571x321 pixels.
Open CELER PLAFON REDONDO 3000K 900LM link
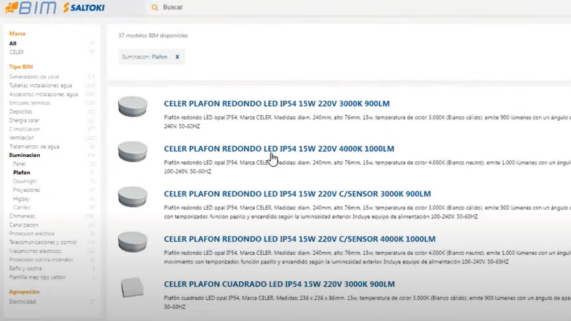click(x=277, y=104)
